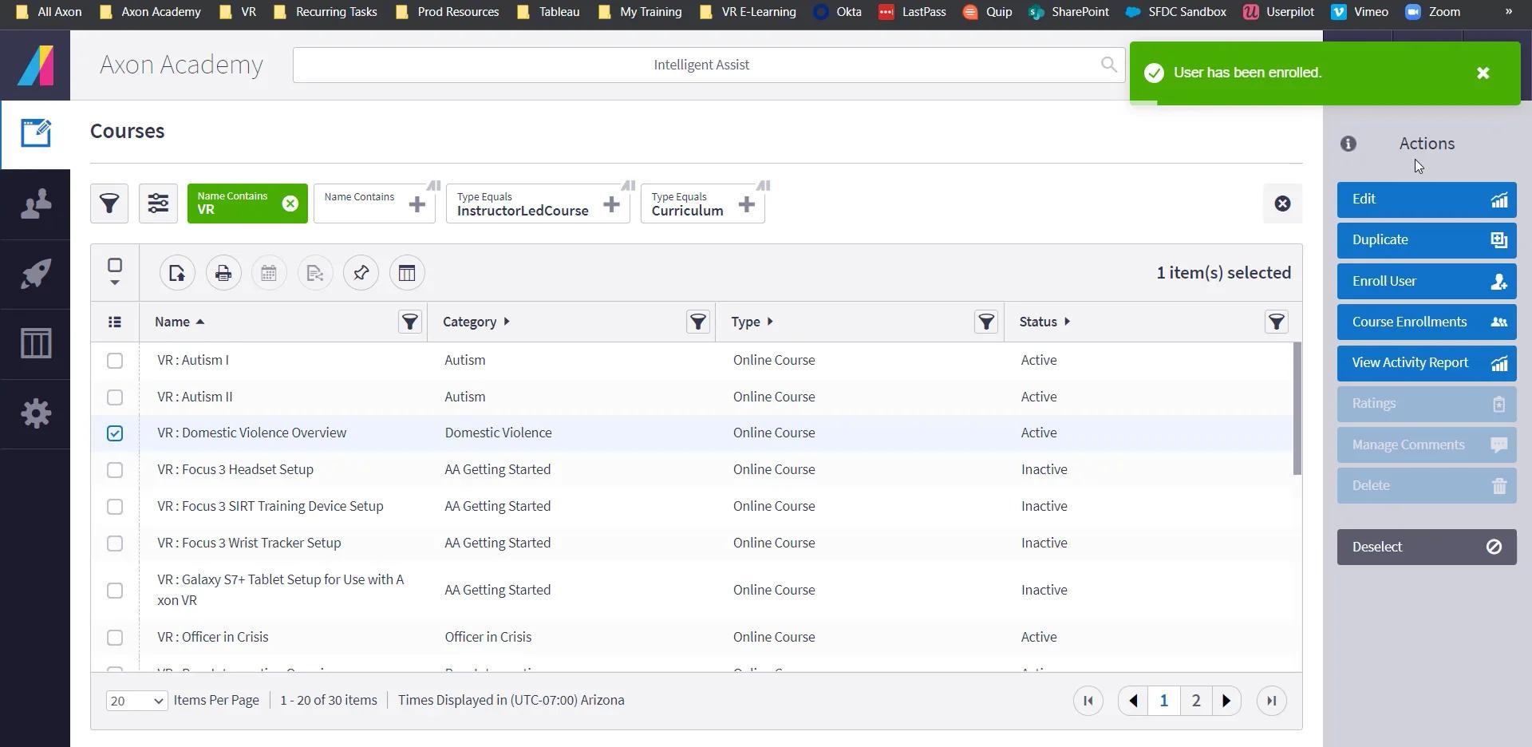Check the VR : Focus 3 Headset Setup row

115,470
